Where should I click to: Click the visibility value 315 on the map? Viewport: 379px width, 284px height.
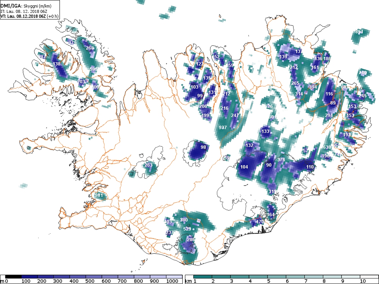click(x=273, y=191)
